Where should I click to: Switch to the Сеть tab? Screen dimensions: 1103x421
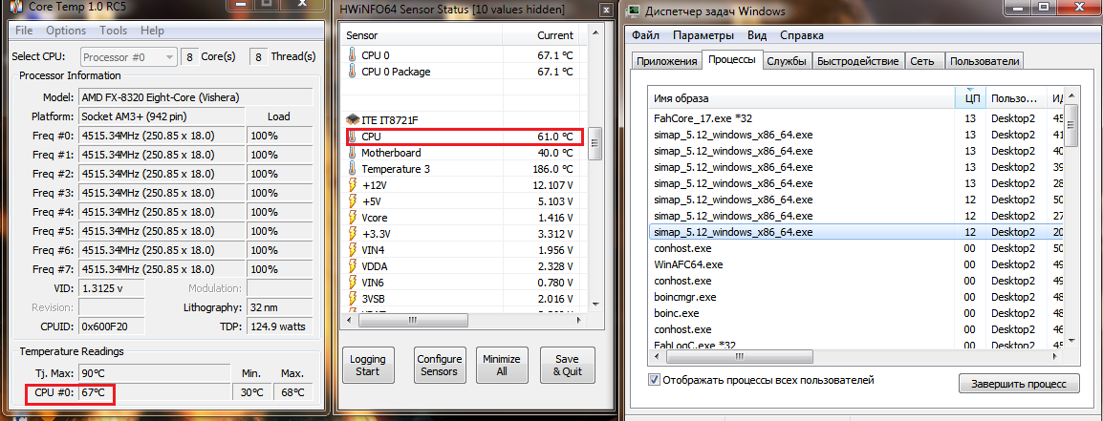[922, 61]
